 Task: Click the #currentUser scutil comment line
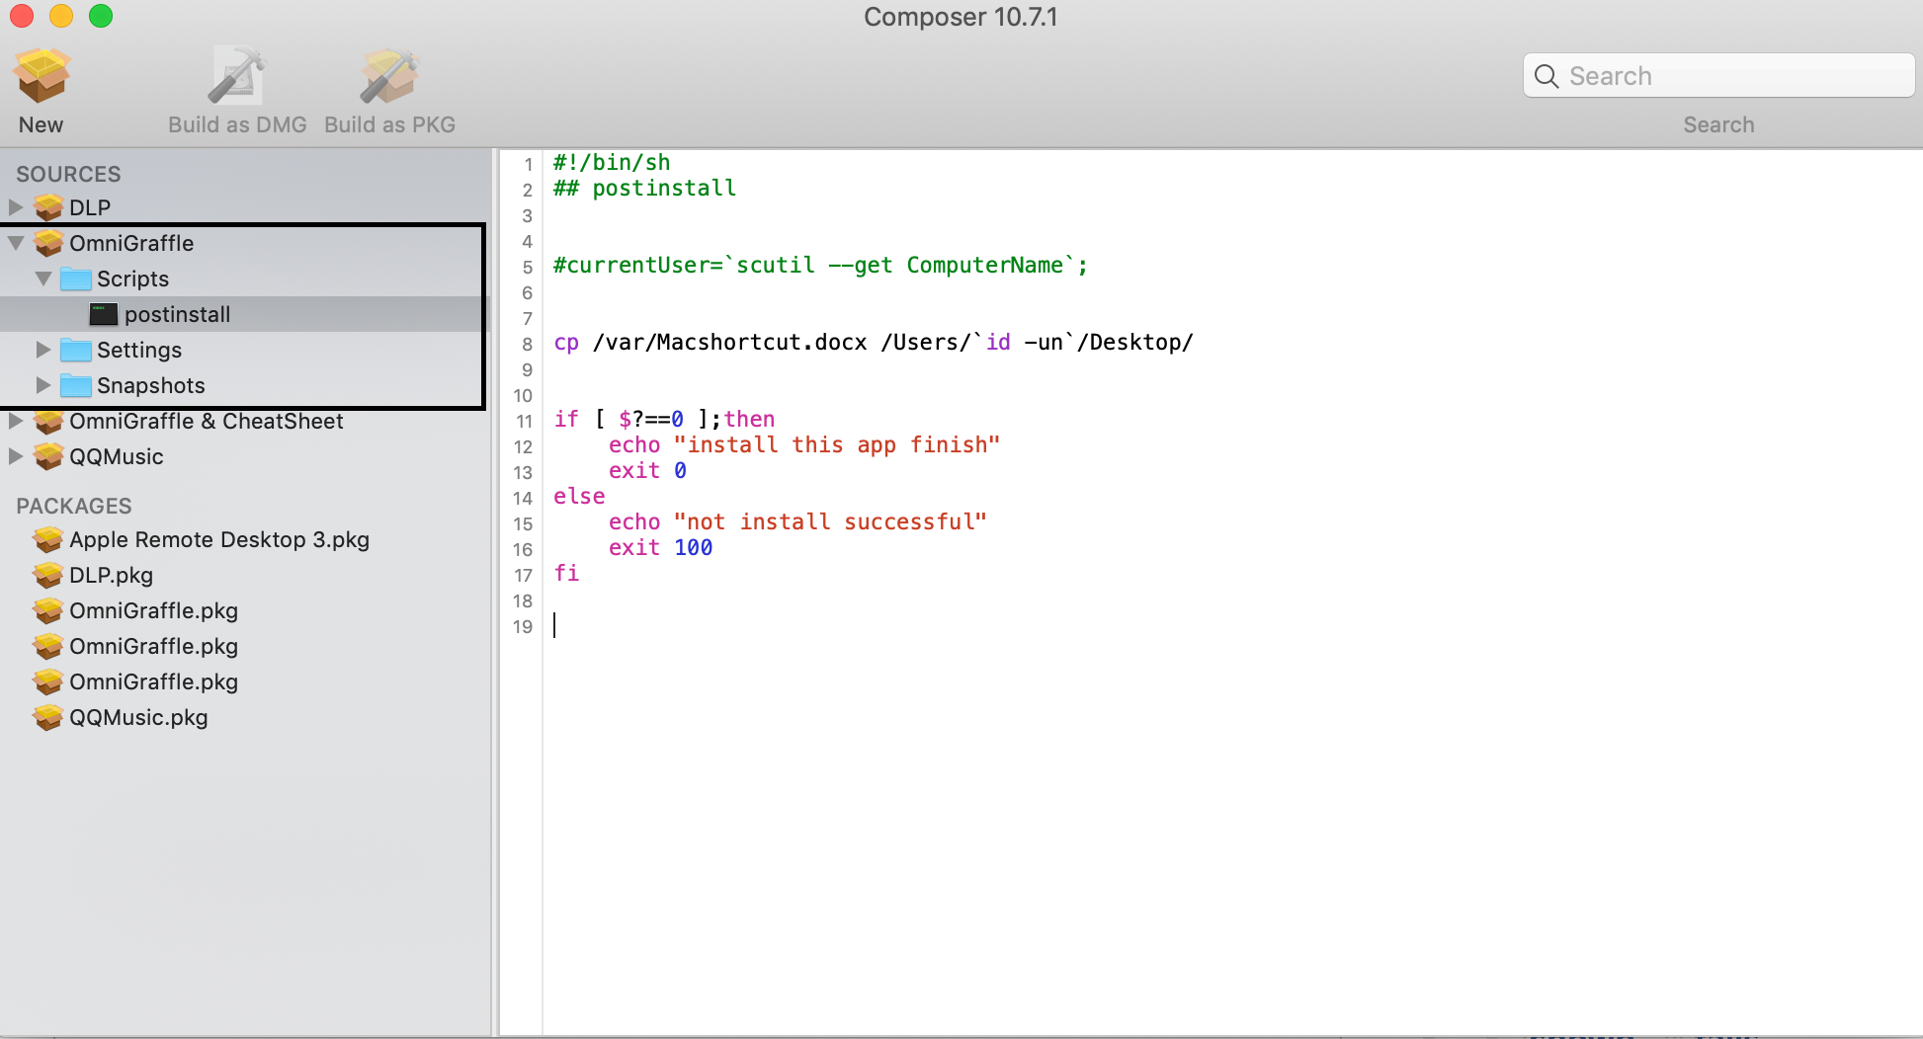point(820,266)
